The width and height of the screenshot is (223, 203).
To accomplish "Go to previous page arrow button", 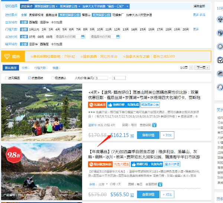I will point(191,68).
